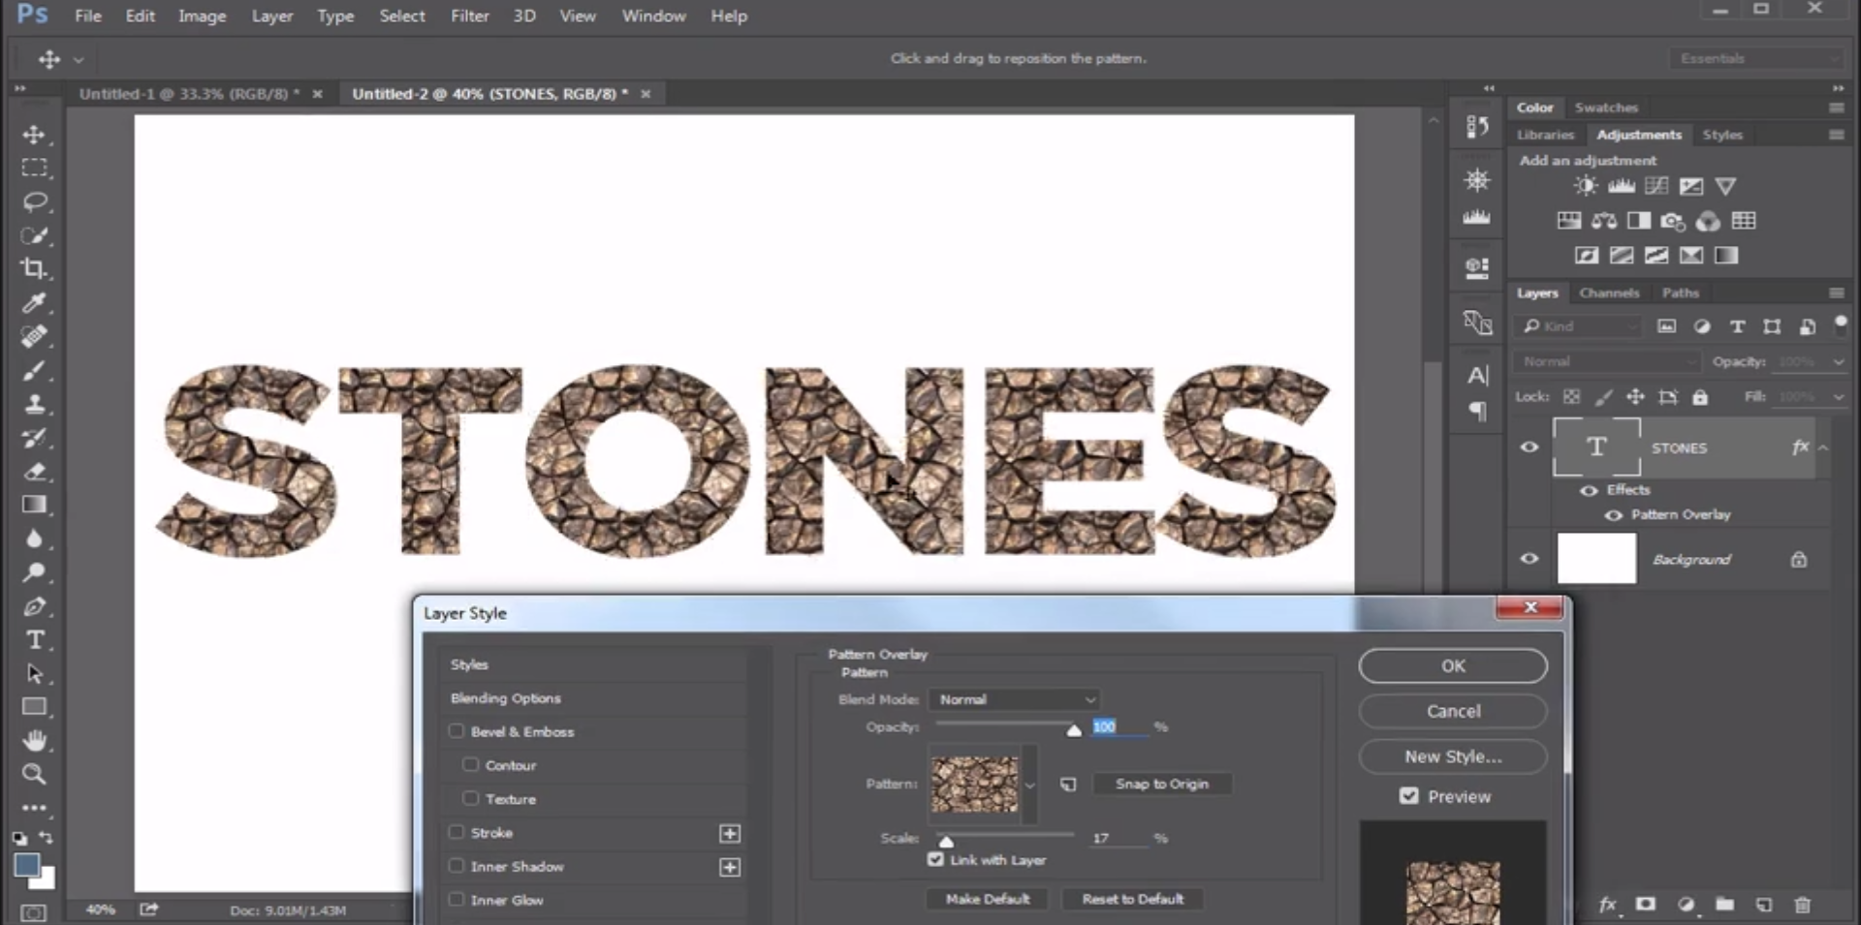Screen dimensions: 1861x925
Task: Select the Move tool in toolbar
Action: [34, 135]
